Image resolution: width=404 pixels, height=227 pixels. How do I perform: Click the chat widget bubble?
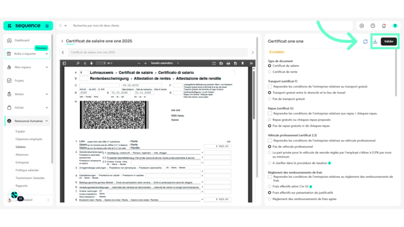pyautogui.click(x=15, y=195)
